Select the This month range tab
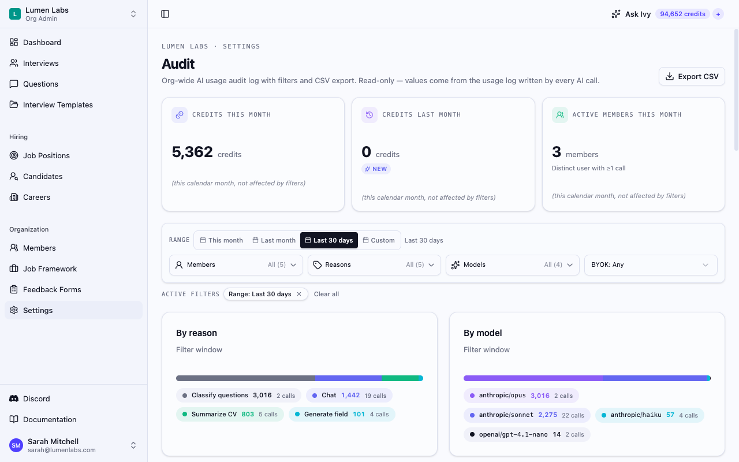The image size is (739, 462). pyautogui.click(x=221, y=240)
